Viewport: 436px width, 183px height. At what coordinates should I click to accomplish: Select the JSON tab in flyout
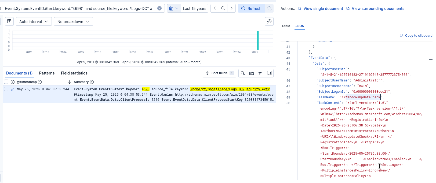tap(300, 26)
